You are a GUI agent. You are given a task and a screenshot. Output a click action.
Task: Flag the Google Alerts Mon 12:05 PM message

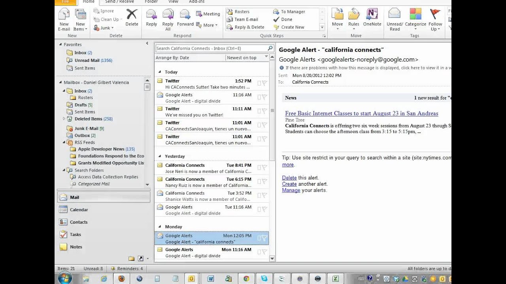pos(264,238)
